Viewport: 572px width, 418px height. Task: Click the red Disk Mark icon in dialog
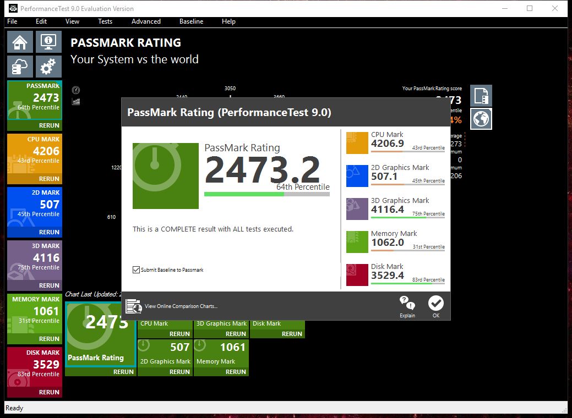pyautogui.click(x=357, y=275)
